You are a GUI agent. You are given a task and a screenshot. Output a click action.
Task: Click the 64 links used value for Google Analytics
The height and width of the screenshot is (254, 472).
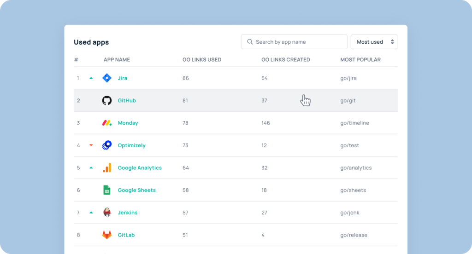click(x=186, y=168)
